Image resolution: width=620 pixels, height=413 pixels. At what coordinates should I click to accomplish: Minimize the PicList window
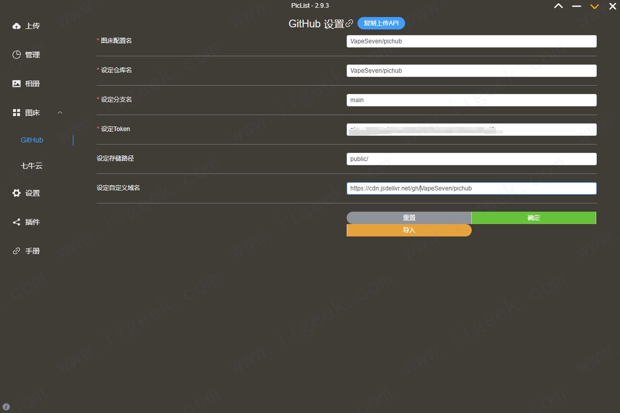pyautogui.click(x=577, y=6)
